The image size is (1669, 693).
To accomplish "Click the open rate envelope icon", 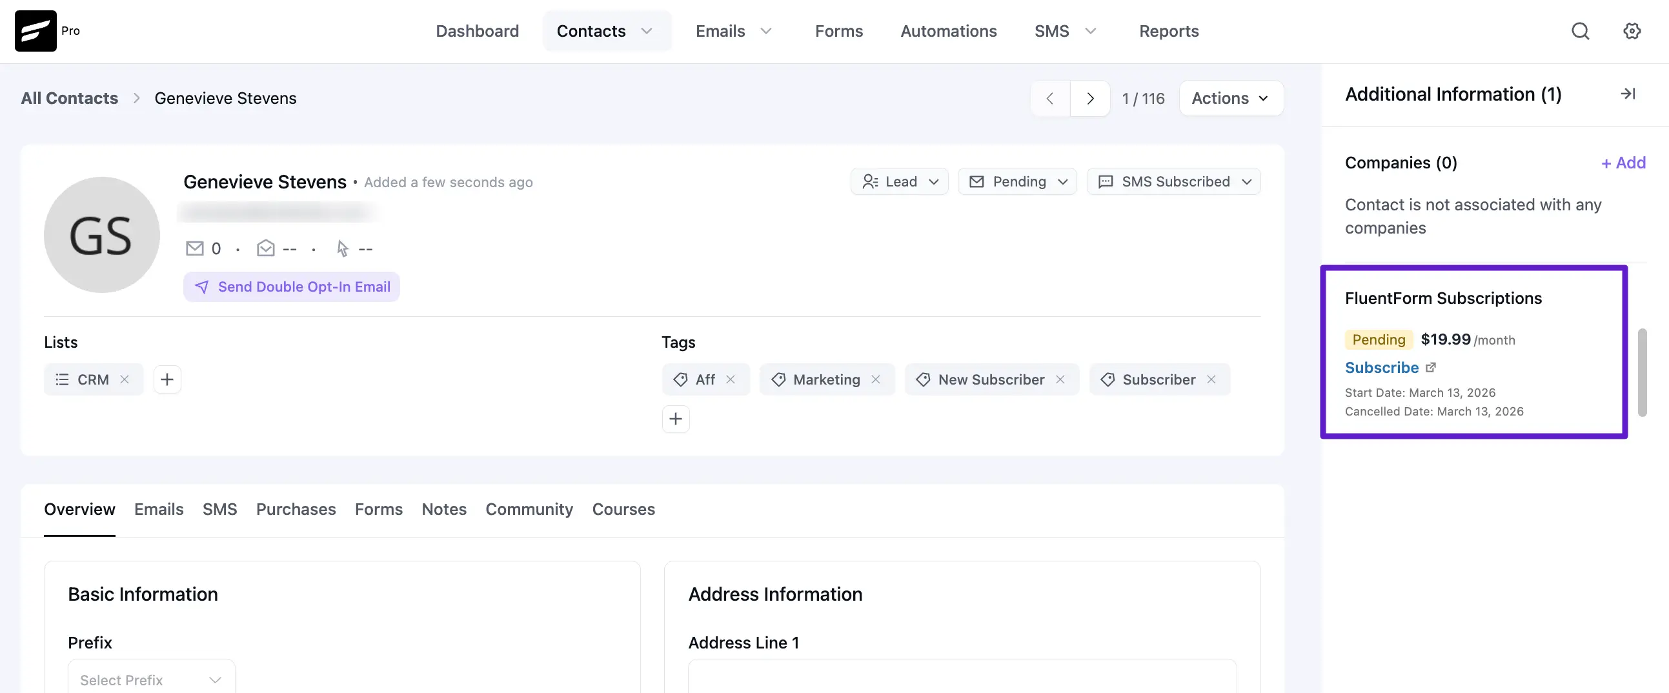I will pyautogui.click(x=266, y=248).
